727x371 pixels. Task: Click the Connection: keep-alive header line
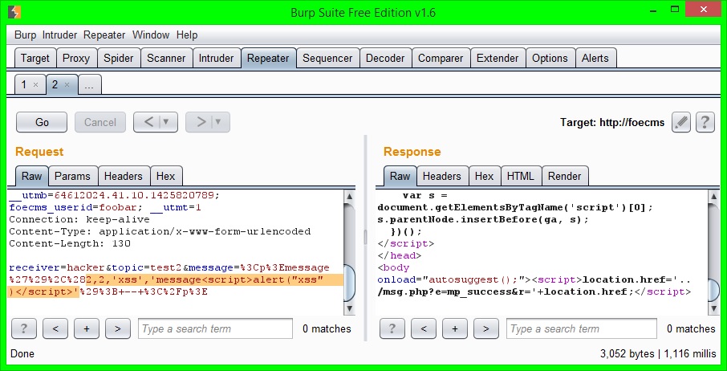click(79, 219)
